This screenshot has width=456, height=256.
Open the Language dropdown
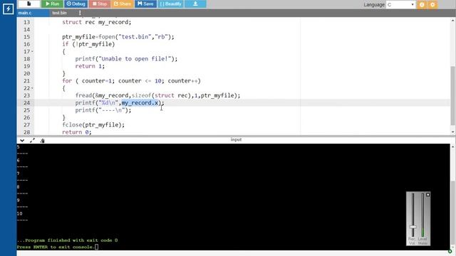click(400, 4)
